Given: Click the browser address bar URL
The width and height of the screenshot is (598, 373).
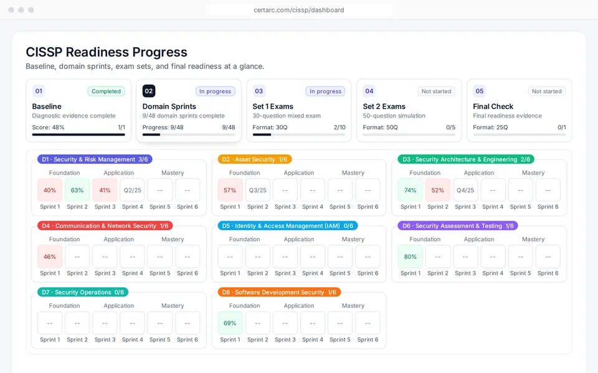Looking at the screenshot, I should (298, 10).
